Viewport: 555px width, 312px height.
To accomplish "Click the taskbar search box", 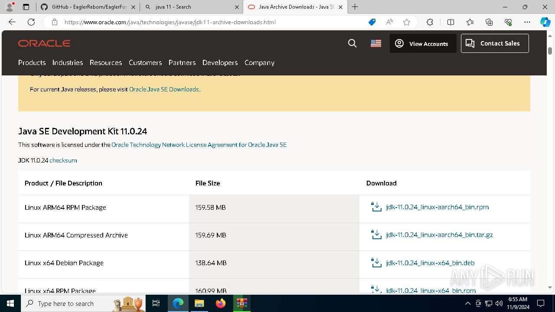I will pos(83,303).
